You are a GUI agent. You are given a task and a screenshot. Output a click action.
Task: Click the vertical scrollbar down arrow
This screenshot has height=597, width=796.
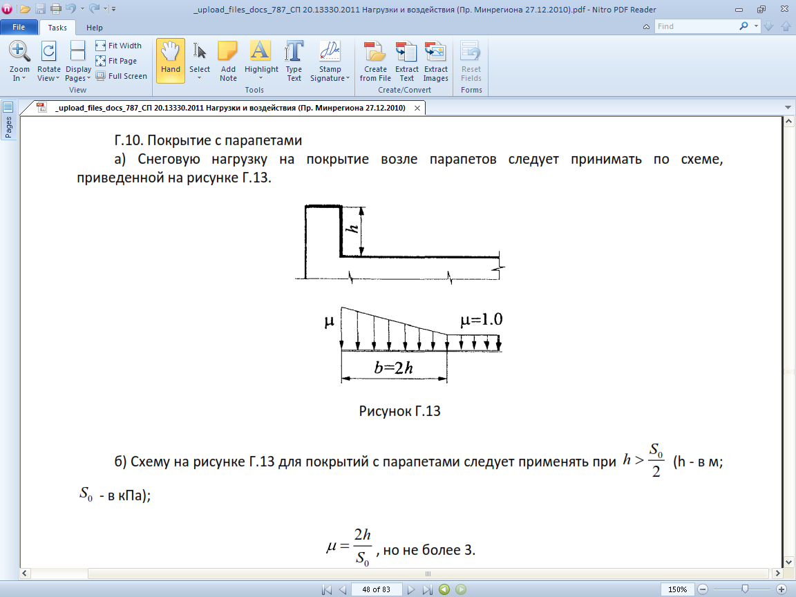click(x=789, y=562)
